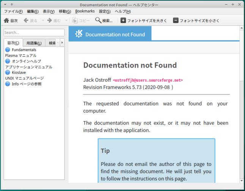This screenshot has width=245, height=191.
Task: Click the plus increase font size icon
Action: [123, 20]
